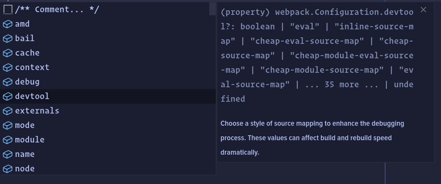Viewport: 441px width, 184px height.
Task: Choose the node completion entry
Action: coord(108,169)
